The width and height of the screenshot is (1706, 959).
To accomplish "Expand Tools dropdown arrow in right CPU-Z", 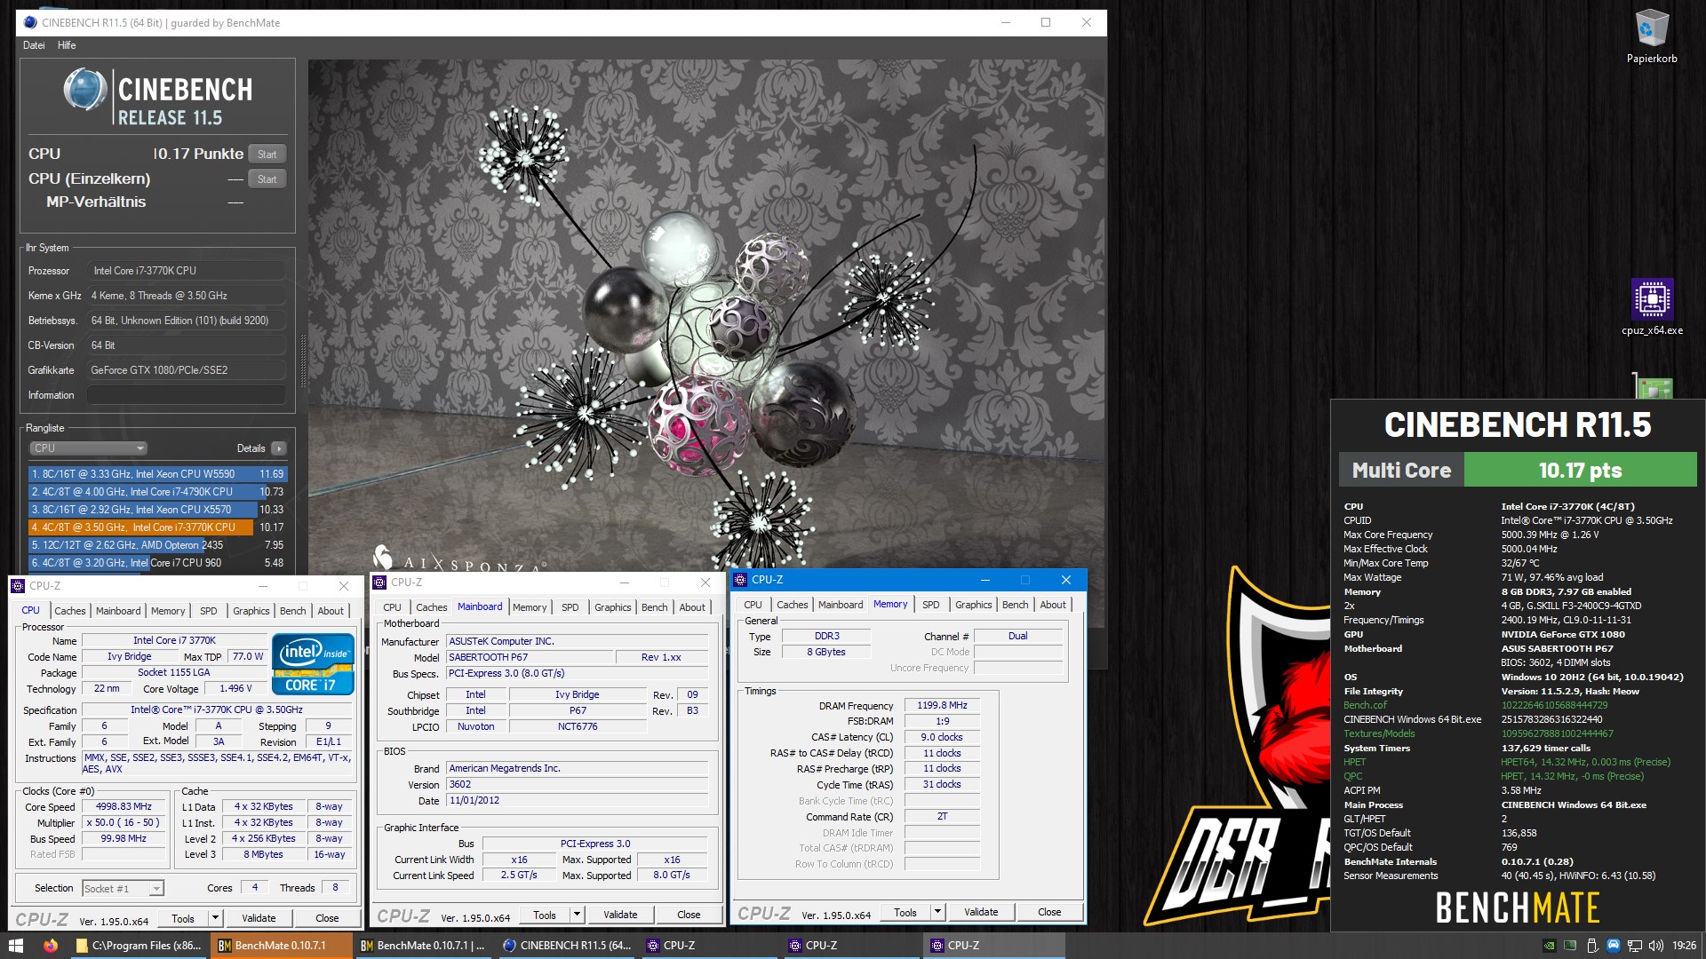I will (x=937, y=912).
